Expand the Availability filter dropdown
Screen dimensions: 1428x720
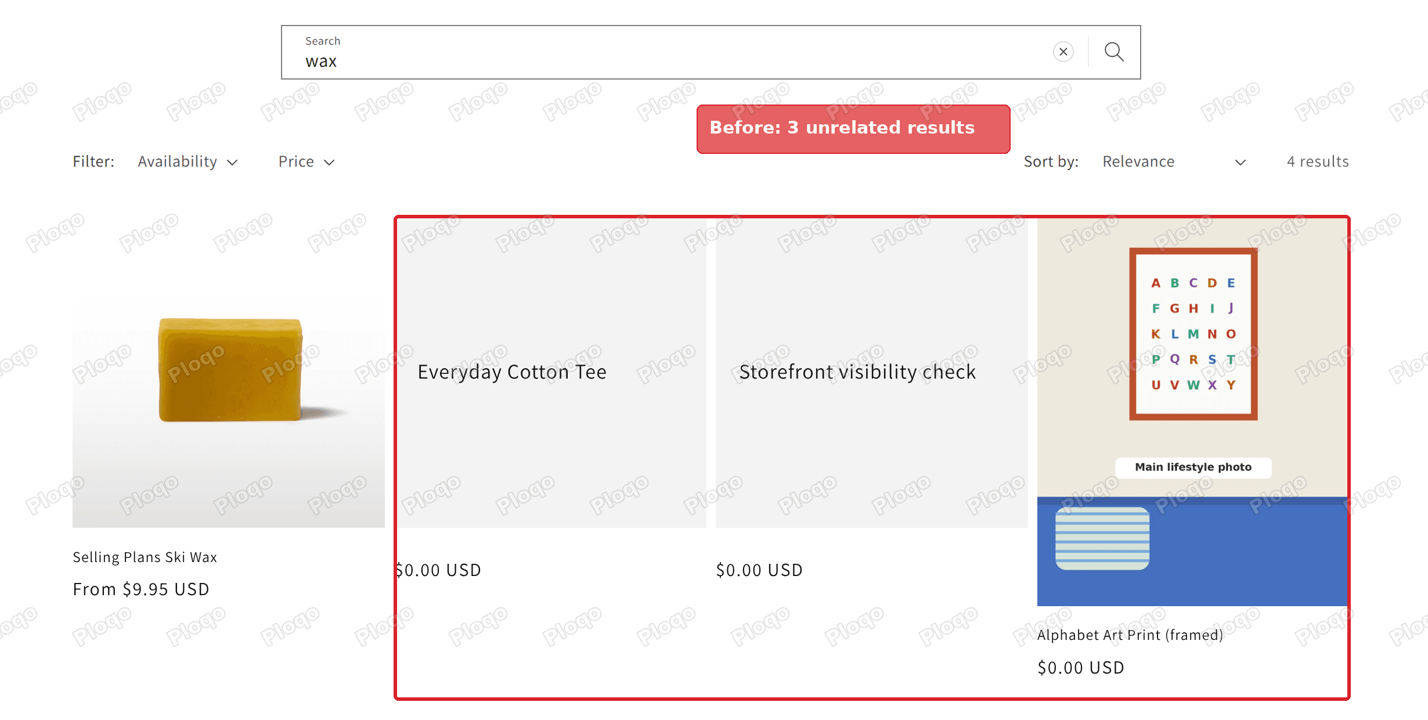[187, 161]
